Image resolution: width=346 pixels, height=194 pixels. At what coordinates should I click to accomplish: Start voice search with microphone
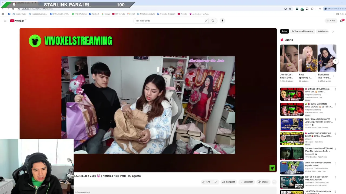pos(222,21)
